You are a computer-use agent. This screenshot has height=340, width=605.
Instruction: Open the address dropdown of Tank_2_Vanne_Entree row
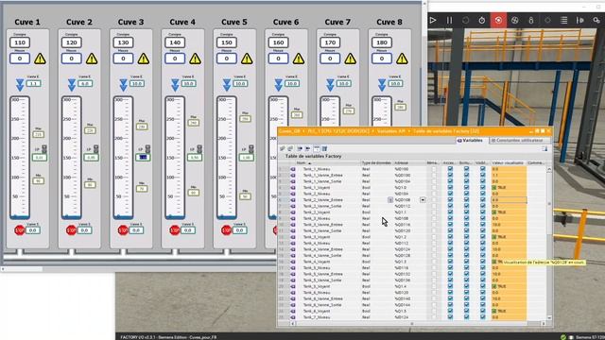[423, 200]
